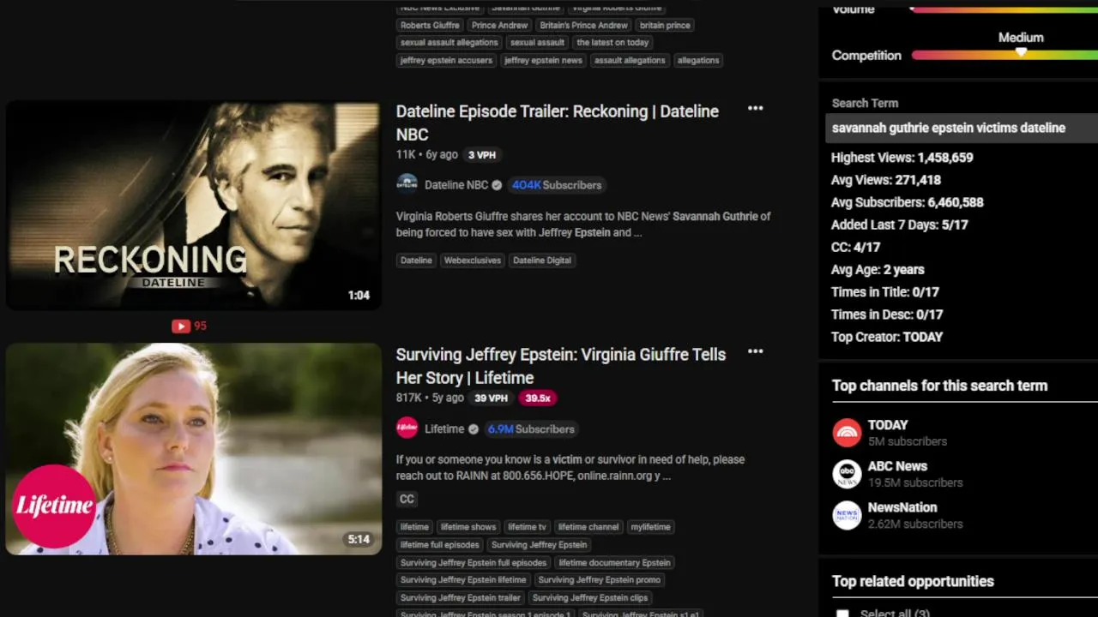
Task: Open the TODAY channel logo in top channels
Action: coord(847,433)
